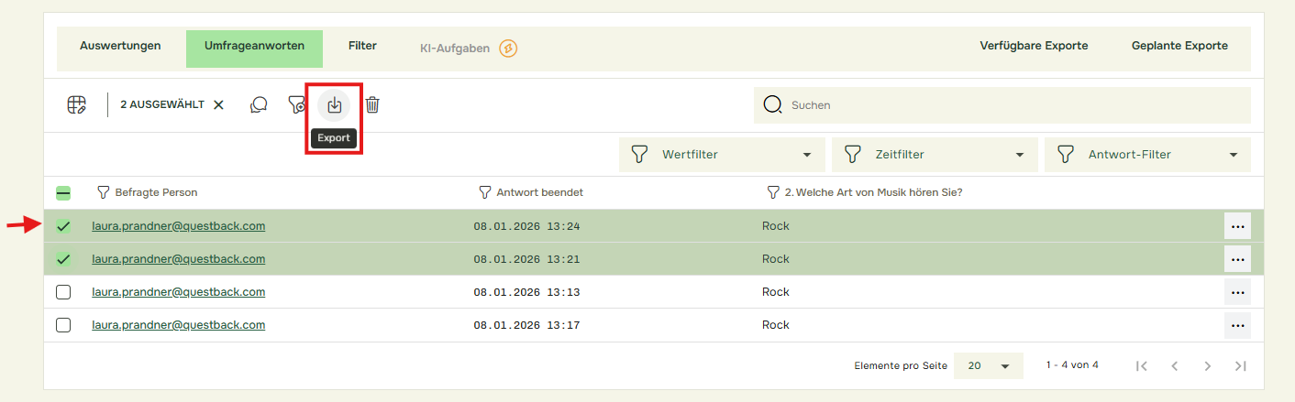Select the 13:13 response row checkbox
Image resolution: width=1295 pixels, height=402 pixels.
[x=63, y=292]
